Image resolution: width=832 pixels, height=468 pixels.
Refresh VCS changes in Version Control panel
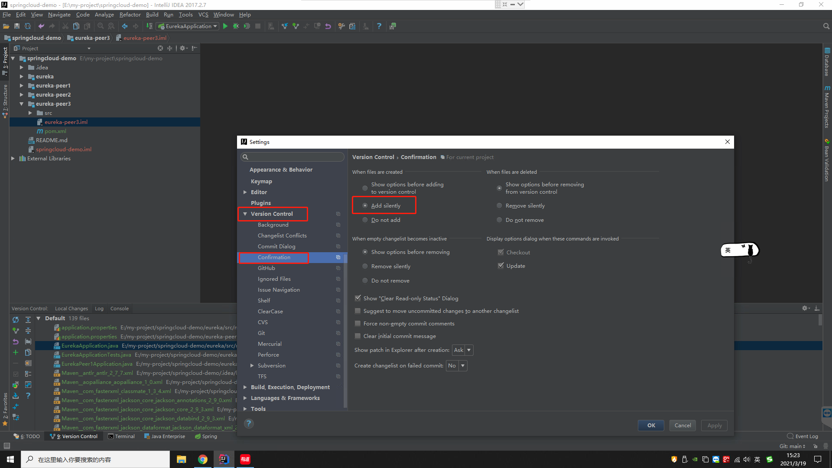16,320
